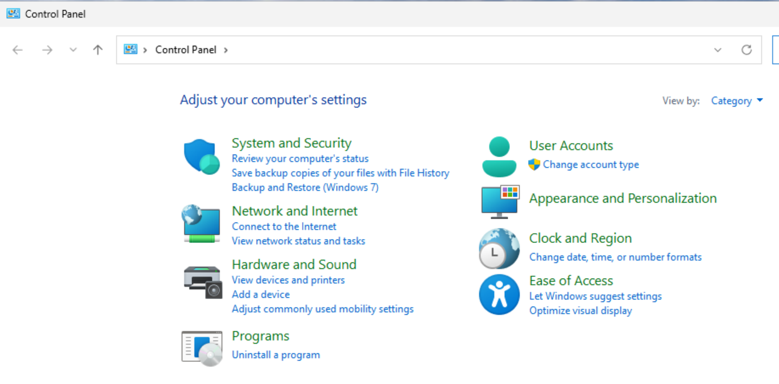Refresh the Control Panel view
This screenshot has width=779, height=384.
(747, 50)
